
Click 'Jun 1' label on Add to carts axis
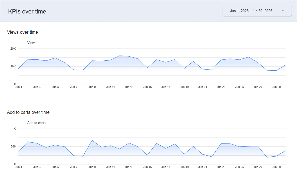pos(19,167)
